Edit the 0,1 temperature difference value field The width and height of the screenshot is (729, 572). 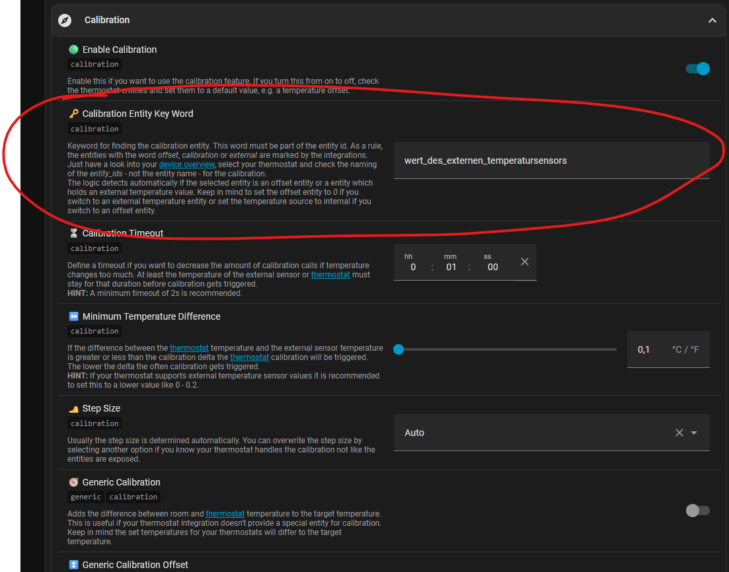668,349
